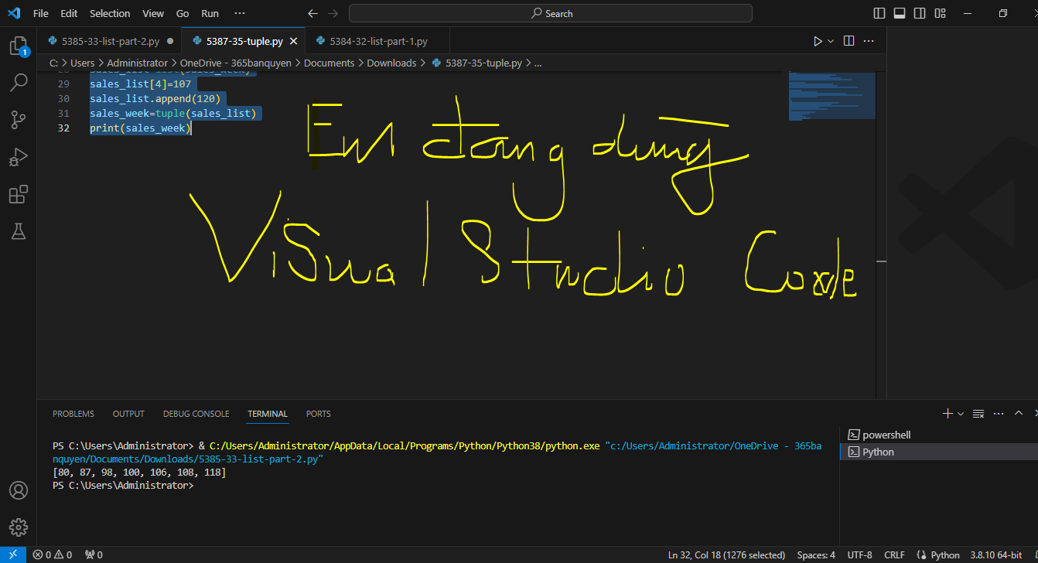Go back with the left arrow
This screenshot has height=563, width=1038.
point(312,13)
